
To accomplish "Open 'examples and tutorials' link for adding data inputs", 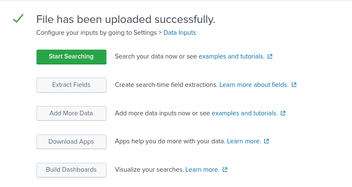I will 244,113.
